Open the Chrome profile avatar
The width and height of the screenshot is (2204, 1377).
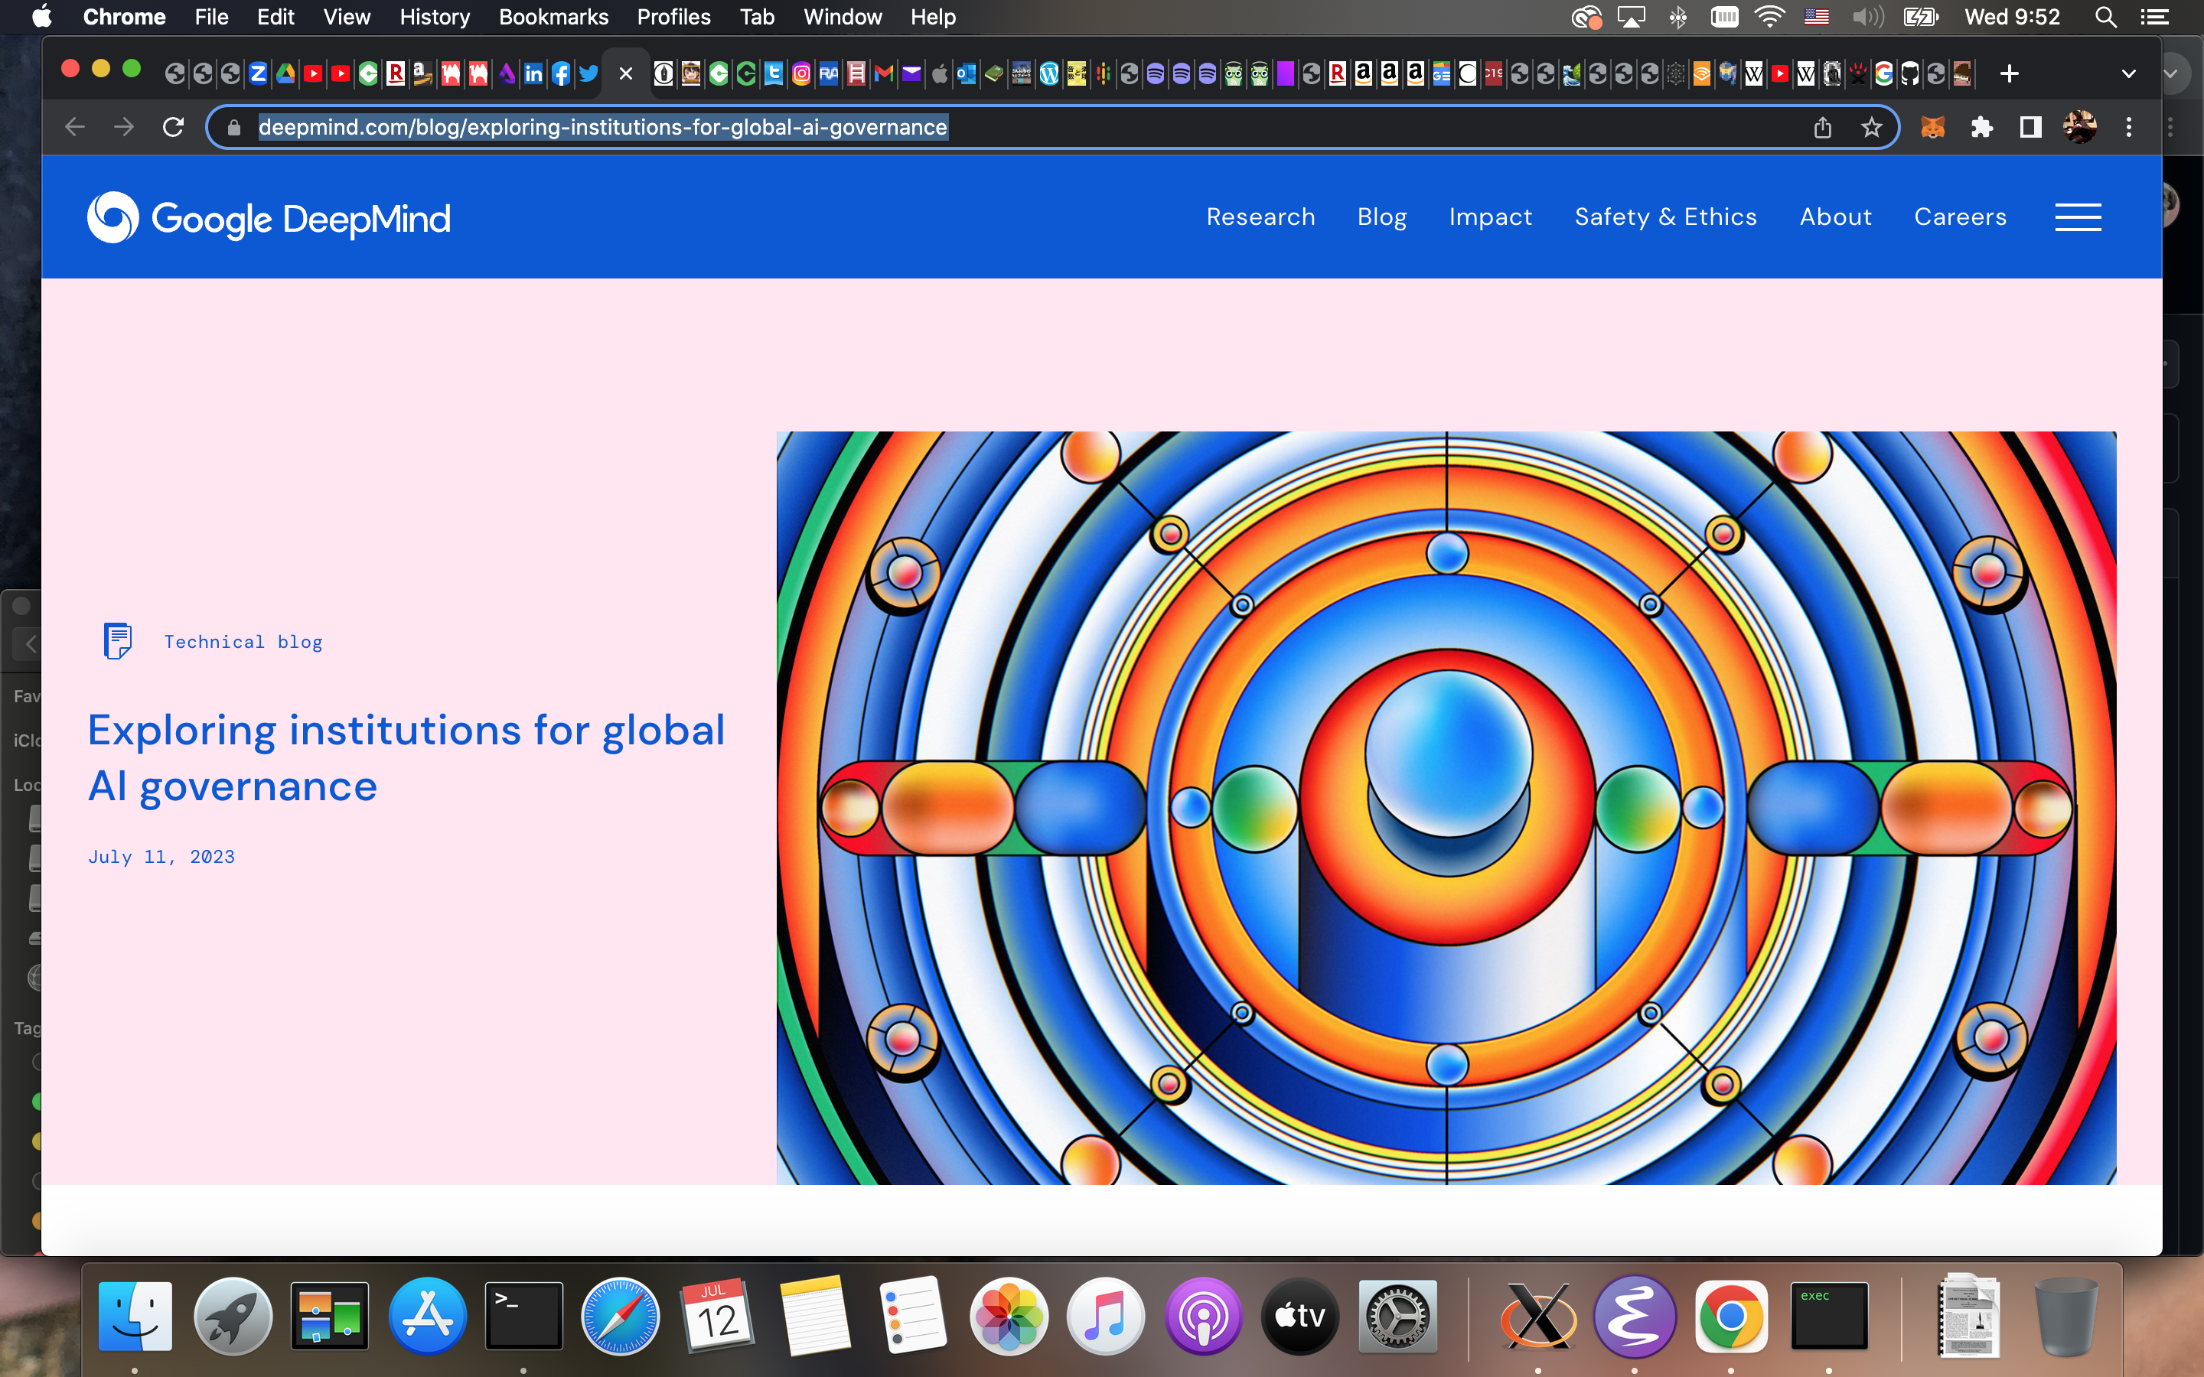point(2080,128)
